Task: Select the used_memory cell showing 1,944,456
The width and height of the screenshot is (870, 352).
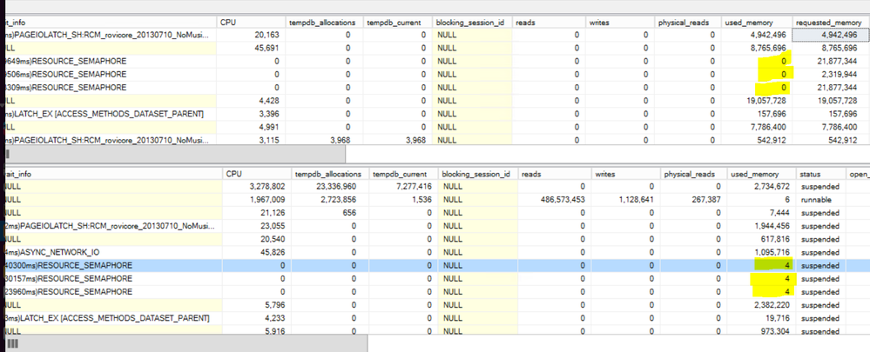Action: click(761, 226)
